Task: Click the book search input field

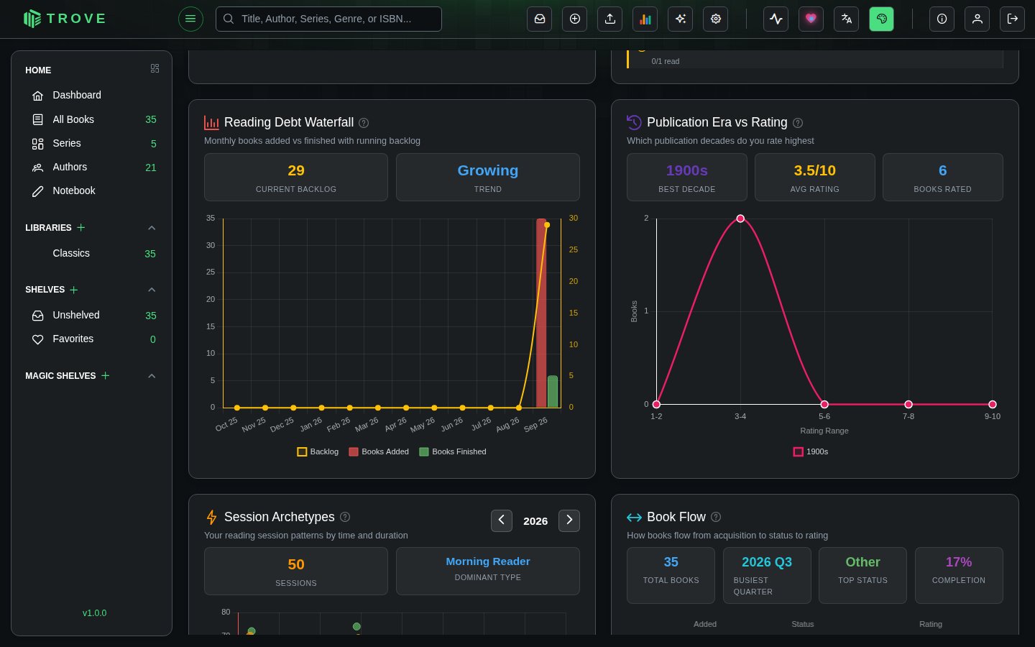Action: point(328,19)
